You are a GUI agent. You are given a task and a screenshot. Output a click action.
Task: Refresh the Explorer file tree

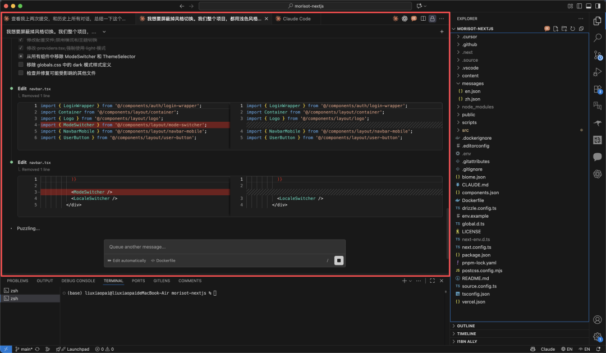573,29
